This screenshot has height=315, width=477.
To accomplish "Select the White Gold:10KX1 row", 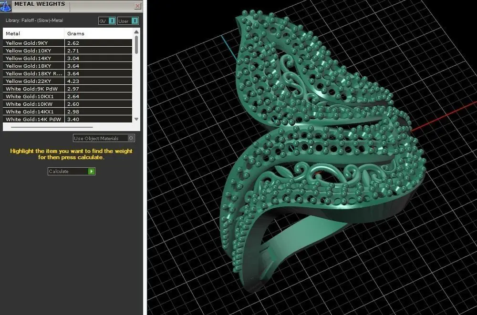I will click(68, 96).
